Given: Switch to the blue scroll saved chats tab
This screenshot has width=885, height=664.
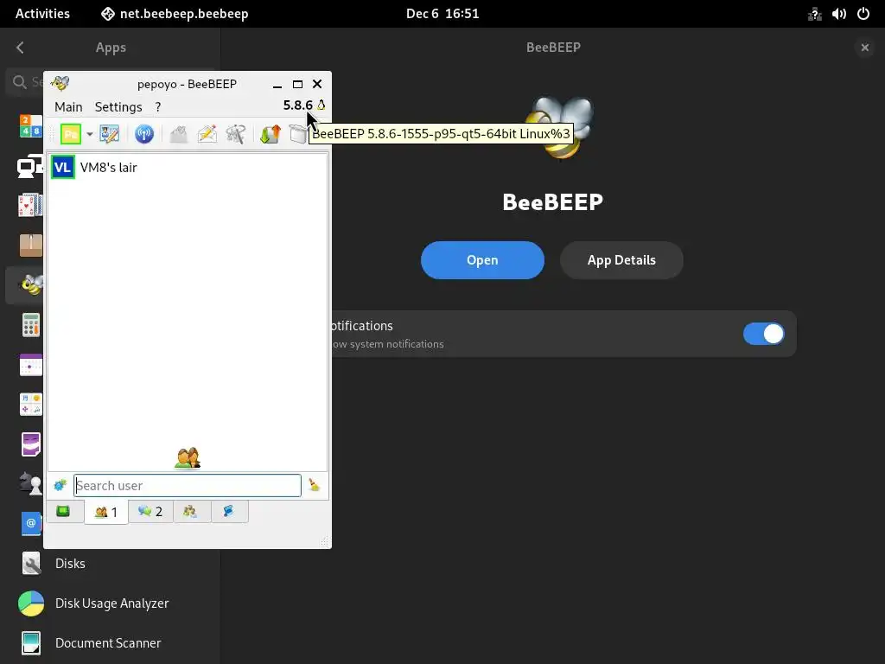Looking at the screenshot, I should pos(228,512).
